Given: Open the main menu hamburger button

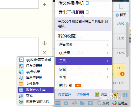Looking at the screenshot, I should (x=58, y=103).
